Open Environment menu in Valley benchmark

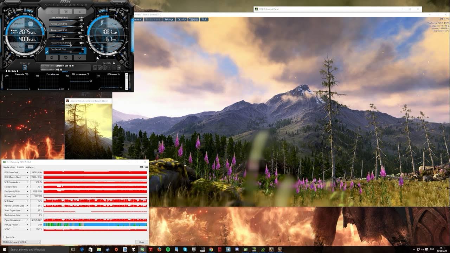pyautogui.click(x=153, y=20)
